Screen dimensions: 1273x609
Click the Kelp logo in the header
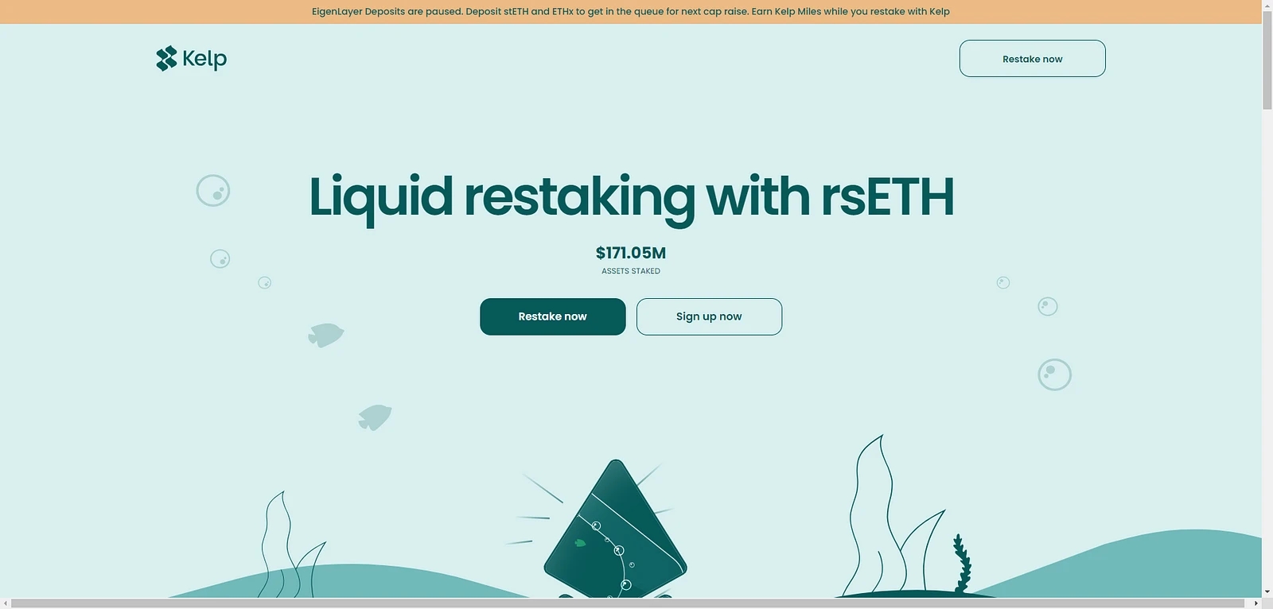(192, 59)
